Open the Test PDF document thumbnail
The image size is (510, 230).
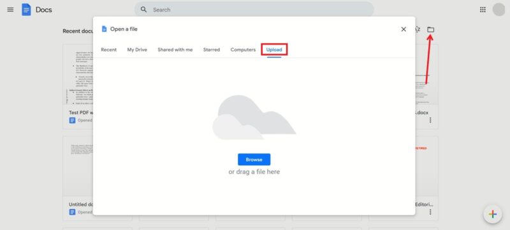point(78,75)
